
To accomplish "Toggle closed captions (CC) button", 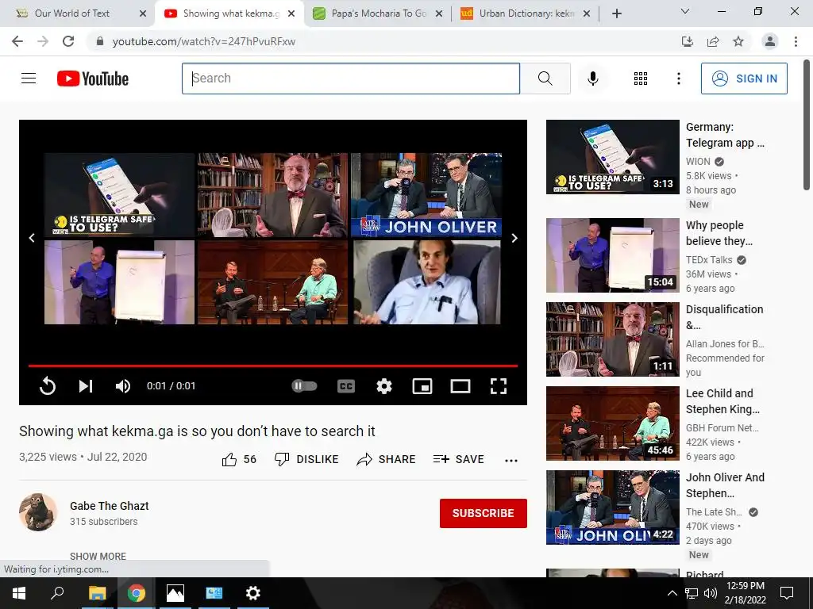I will click(346, 386).
